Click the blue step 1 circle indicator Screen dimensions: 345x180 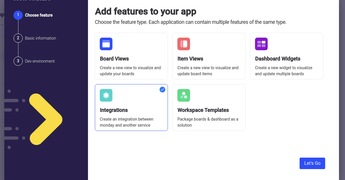18,15
